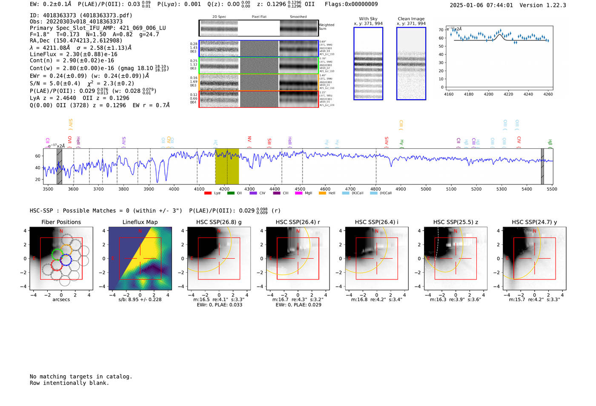Click the 'm:15.7 re:4.2" s:3.3"' caption
The height and width of the screenshot is (406, 596).
click(x=535, y=300)
